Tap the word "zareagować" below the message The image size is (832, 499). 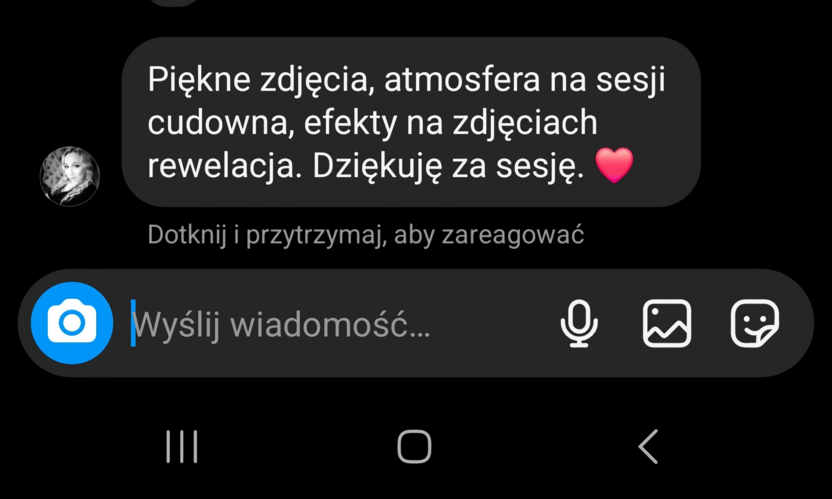tap(513, 235)
